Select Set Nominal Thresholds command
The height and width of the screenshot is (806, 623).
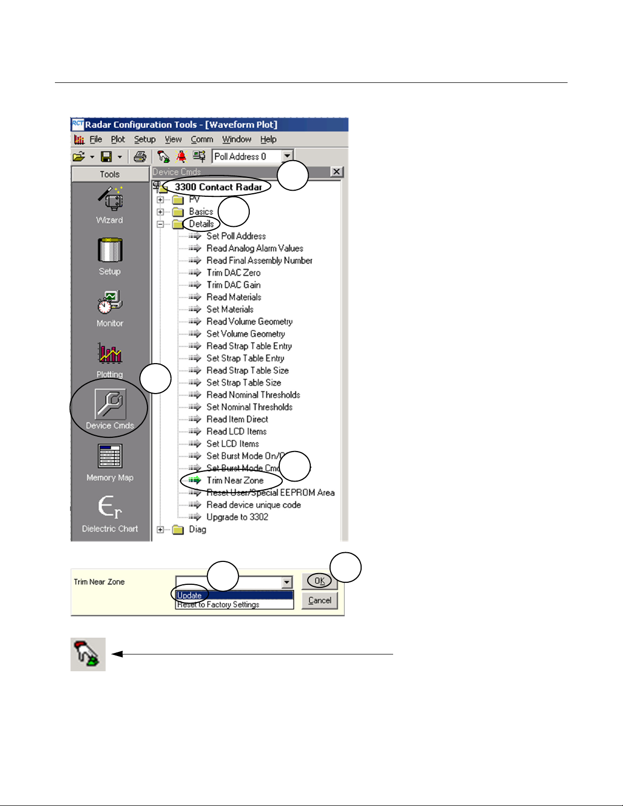(250, 407)
